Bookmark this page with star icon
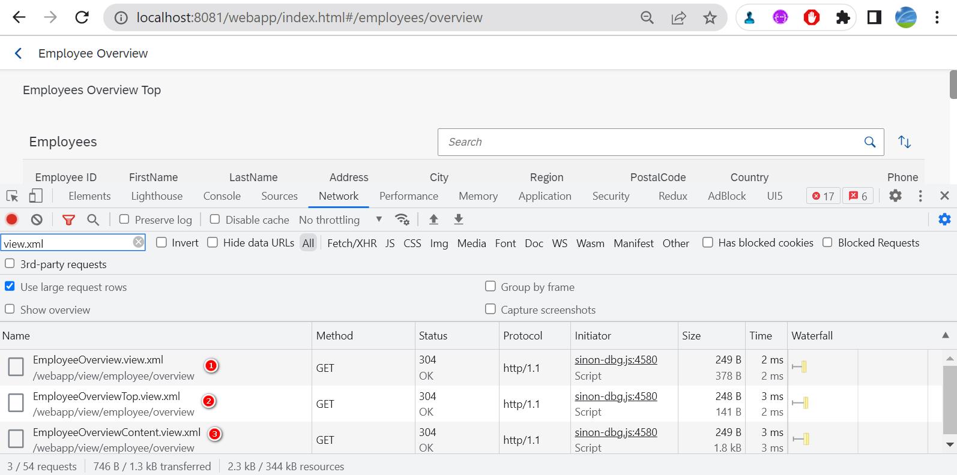This screenshot has height=475, width=957. coord(710,18)
